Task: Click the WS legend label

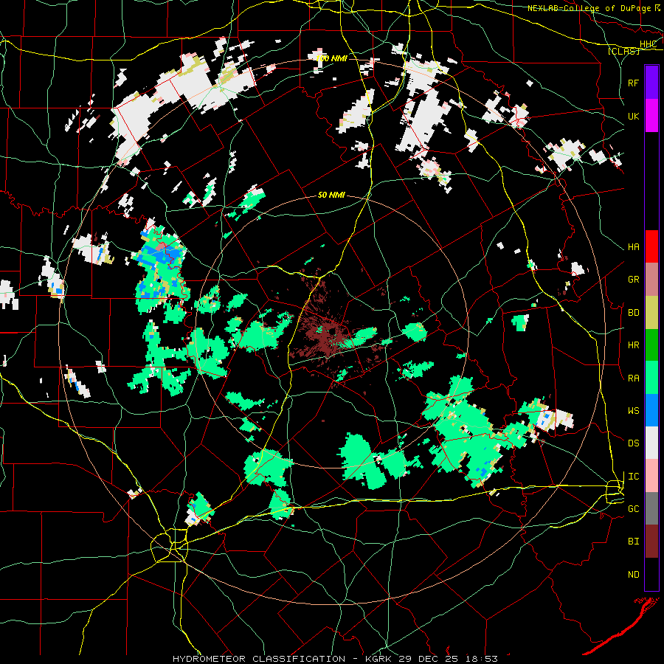Action: pos(634,411)
